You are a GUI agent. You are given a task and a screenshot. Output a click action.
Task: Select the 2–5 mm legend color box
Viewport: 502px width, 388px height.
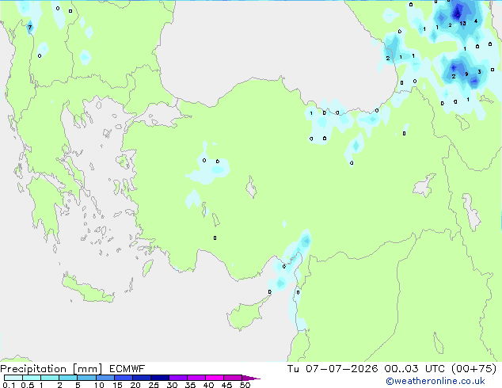click(68, 378)
